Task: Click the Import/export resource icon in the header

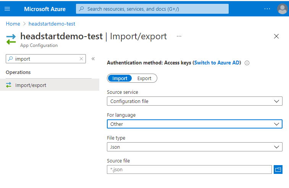Action: 11,38
